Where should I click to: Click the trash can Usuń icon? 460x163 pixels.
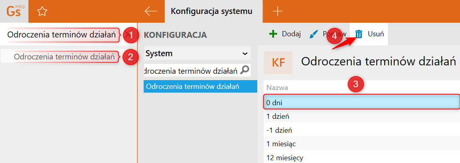[359, 34]
